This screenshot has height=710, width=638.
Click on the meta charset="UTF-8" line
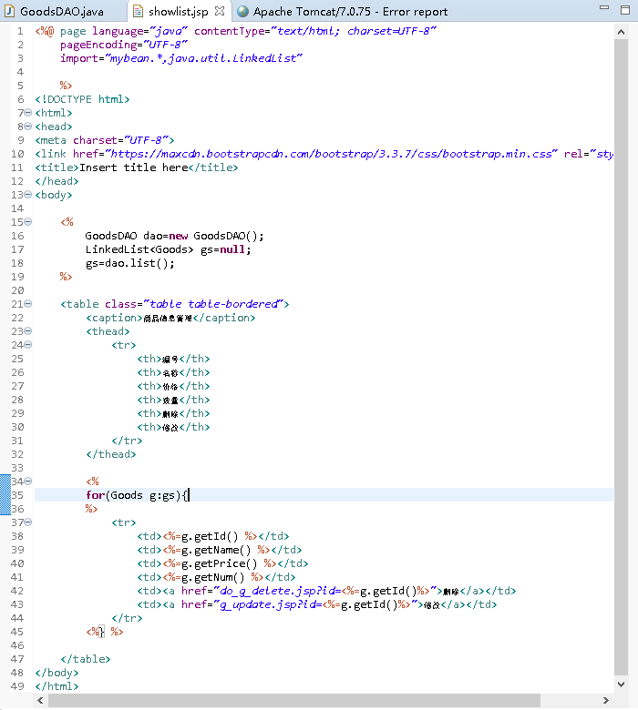pos(105,140)
